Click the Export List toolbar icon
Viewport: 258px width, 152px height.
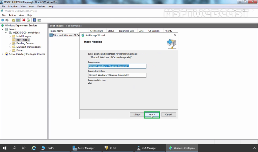[28, 20]
